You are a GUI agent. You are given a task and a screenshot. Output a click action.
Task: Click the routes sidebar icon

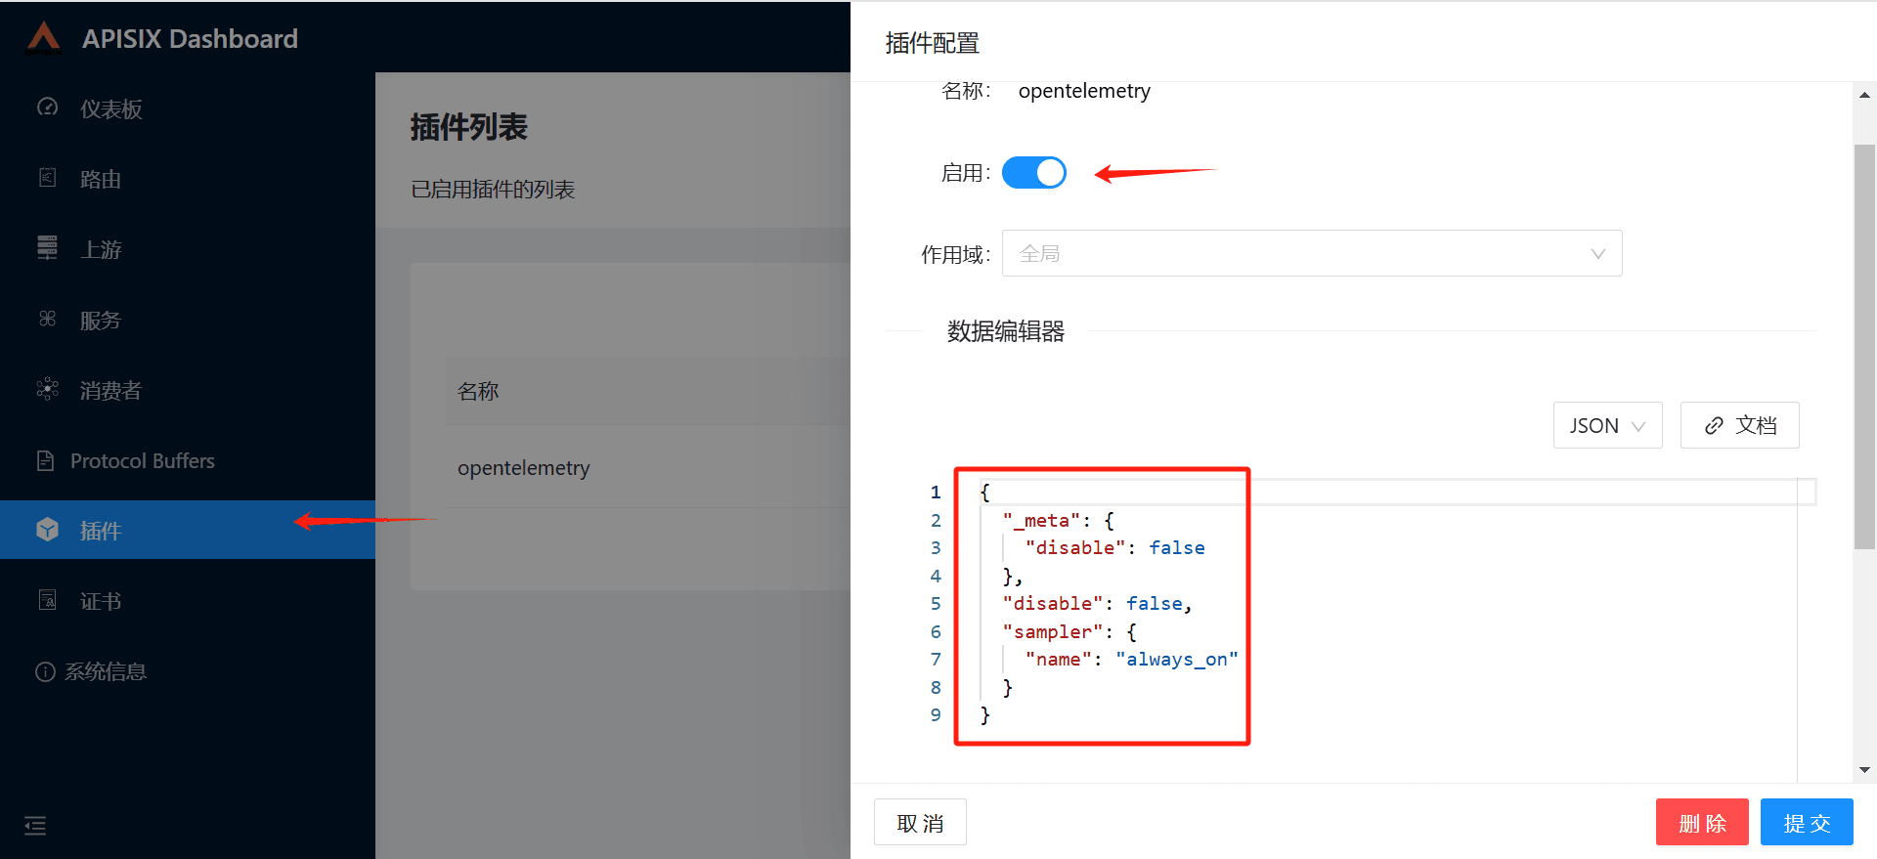(47, 178)
